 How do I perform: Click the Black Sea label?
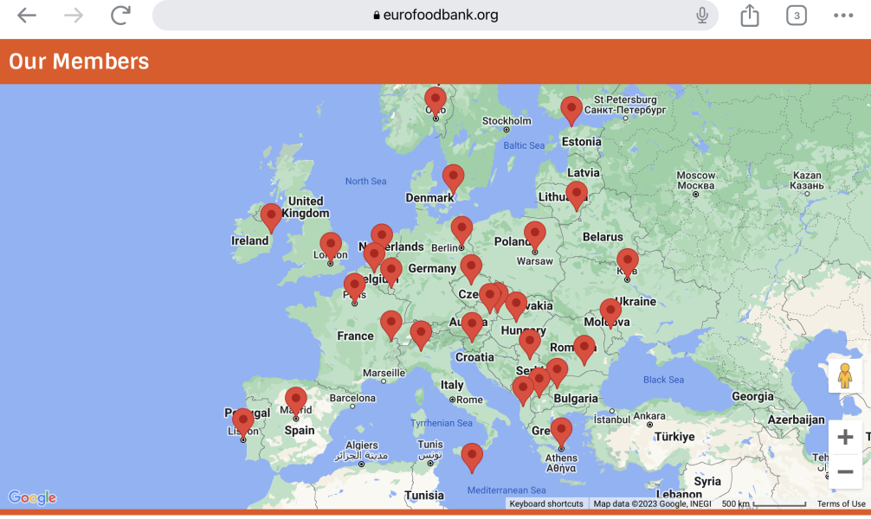click(x=663, y=380)
